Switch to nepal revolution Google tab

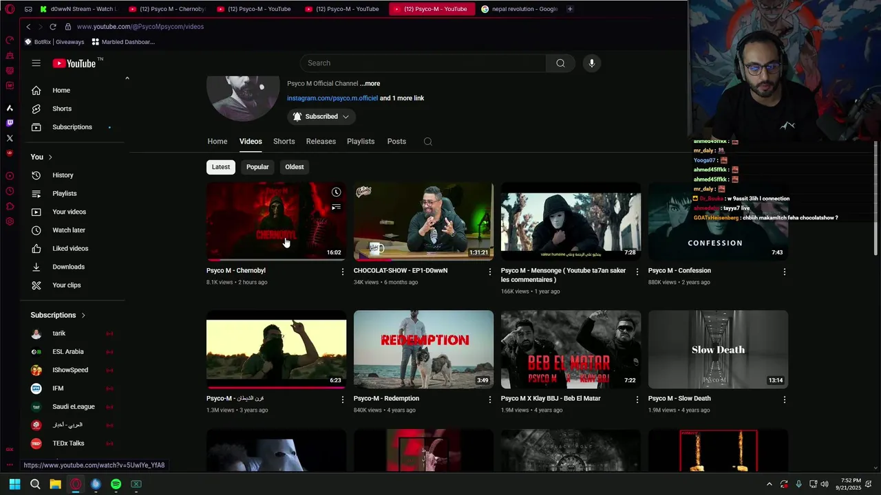click(520, 9)
